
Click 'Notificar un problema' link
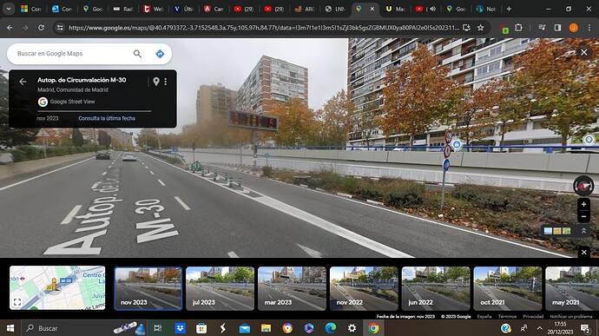[570, 317]
